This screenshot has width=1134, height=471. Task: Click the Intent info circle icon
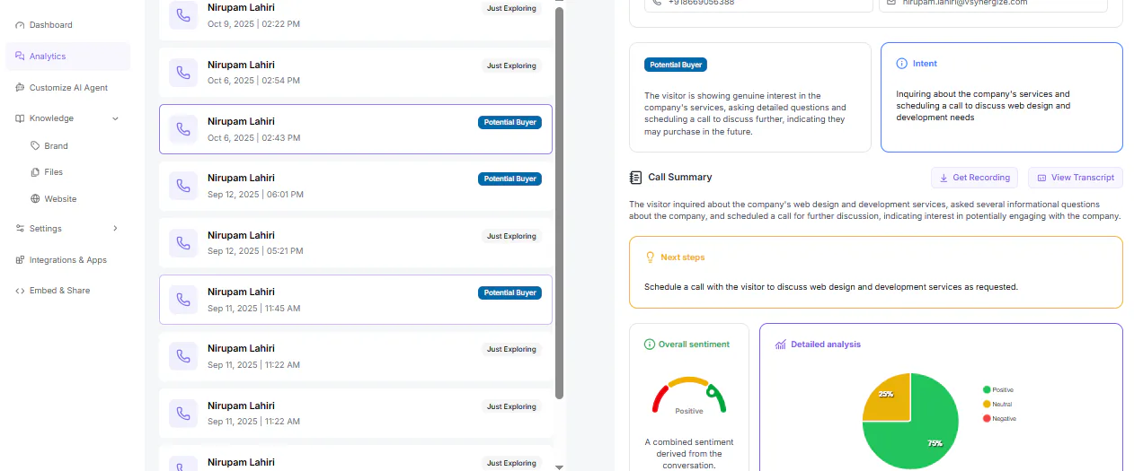click(x=901, y=64)
